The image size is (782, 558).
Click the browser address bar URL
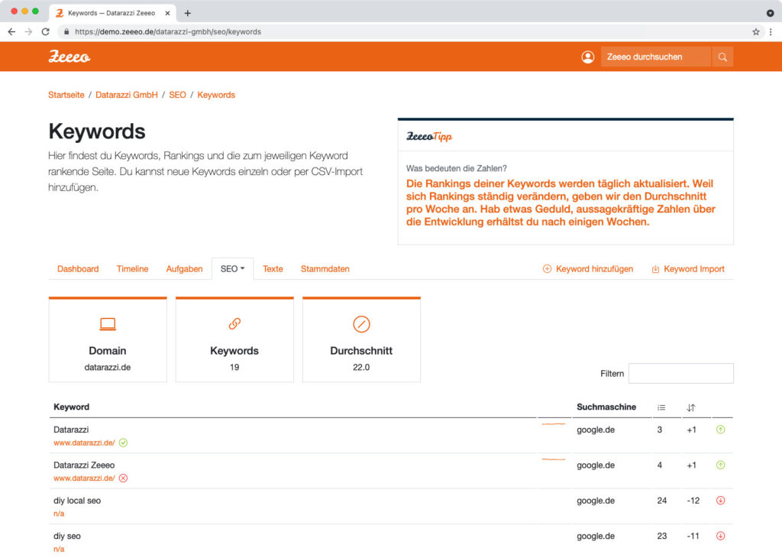pyautogui.click(x=167, y=31)
